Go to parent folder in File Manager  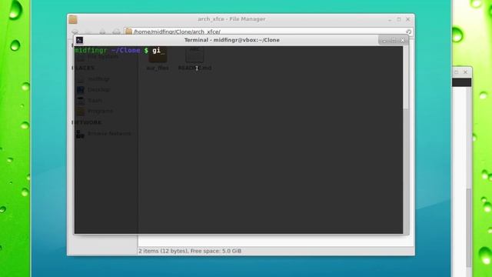point(102,32)
